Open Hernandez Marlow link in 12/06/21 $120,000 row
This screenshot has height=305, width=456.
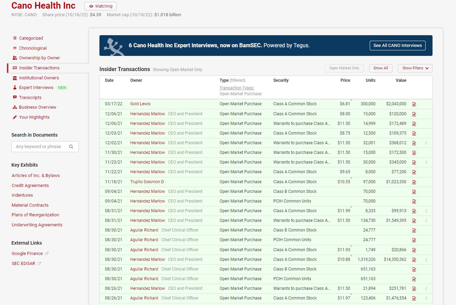pos(147,114)
